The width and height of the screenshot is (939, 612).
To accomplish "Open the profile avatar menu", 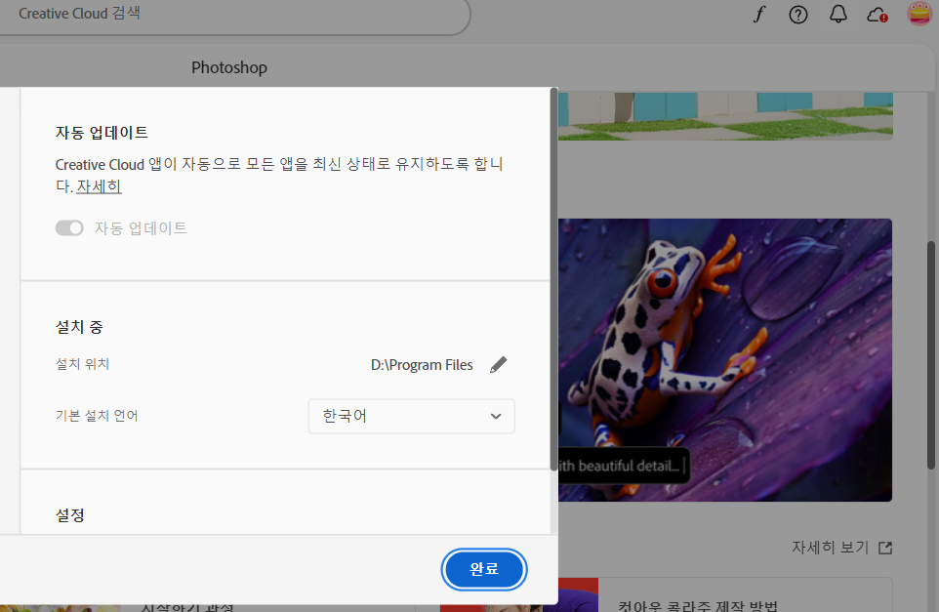I will [x=919, y=14].
